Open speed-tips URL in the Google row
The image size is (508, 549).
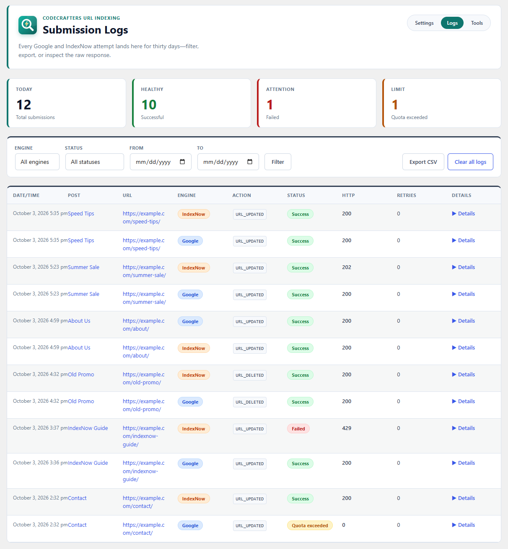click(144, 244)
